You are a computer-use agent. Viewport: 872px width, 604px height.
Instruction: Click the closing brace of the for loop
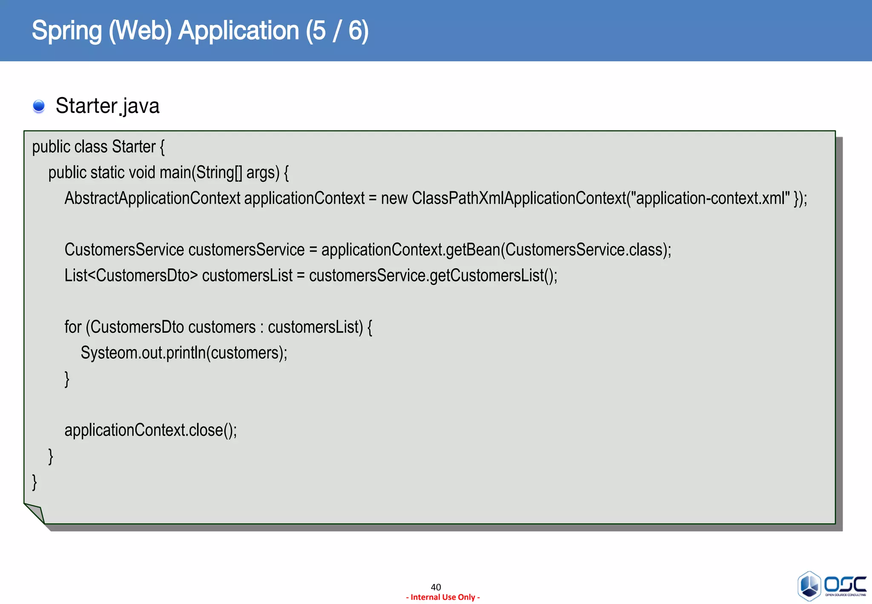click(67, 379)
